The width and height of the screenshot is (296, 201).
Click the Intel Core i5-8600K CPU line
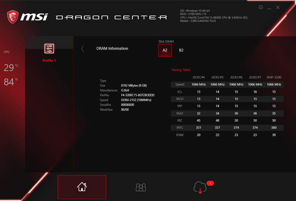[x=214, y=17]
